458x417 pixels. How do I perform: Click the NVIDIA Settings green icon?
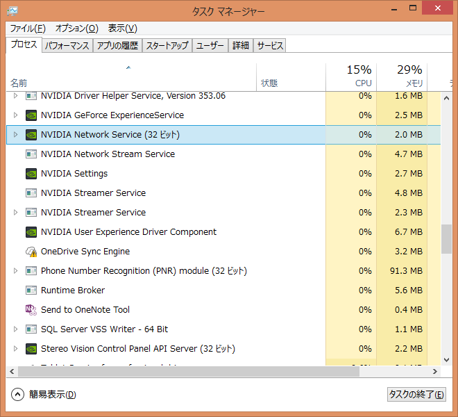(x=31, y=174)
